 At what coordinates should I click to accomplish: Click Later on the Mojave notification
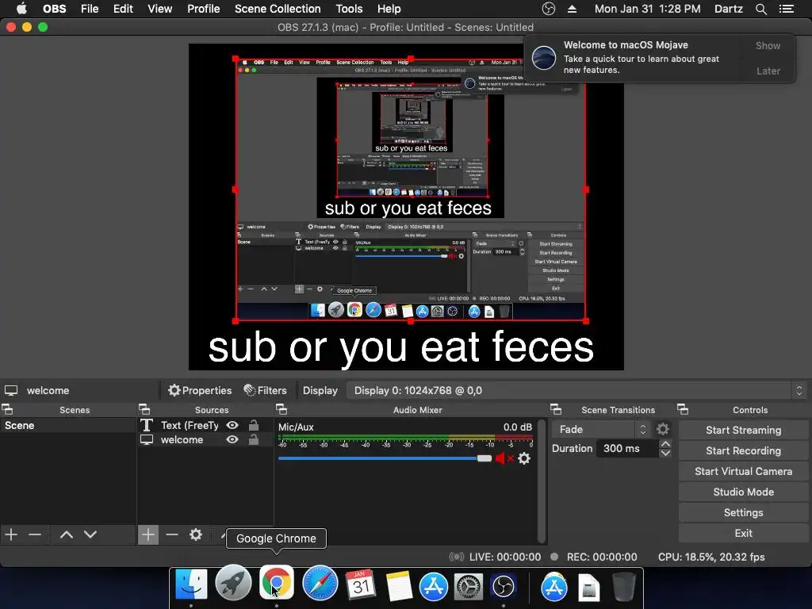tap(768, 71)
